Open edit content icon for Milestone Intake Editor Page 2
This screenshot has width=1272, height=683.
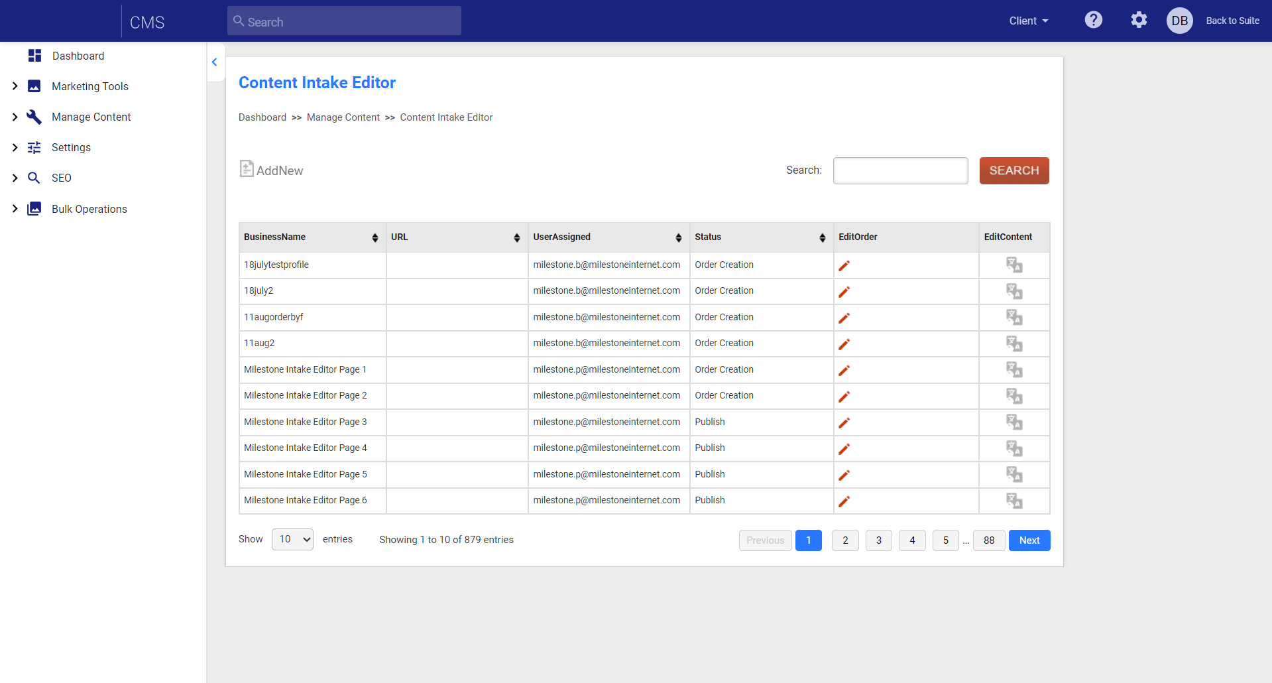[x=1014, y=396]
